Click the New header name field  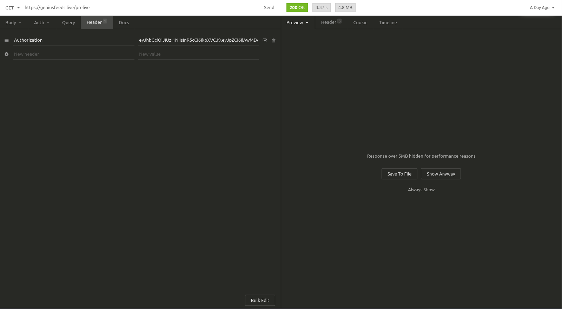(73, 54)
